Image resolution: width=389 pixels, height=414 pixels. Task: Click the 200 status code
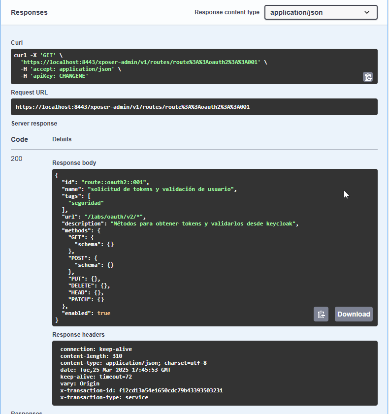click(x=17, y=159)
